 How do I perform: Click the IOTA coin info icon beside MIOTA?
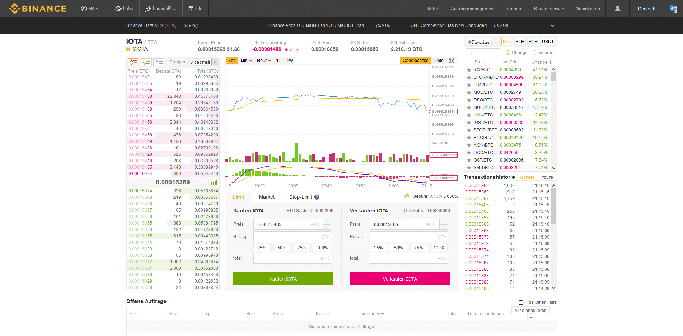click(128, 48)
